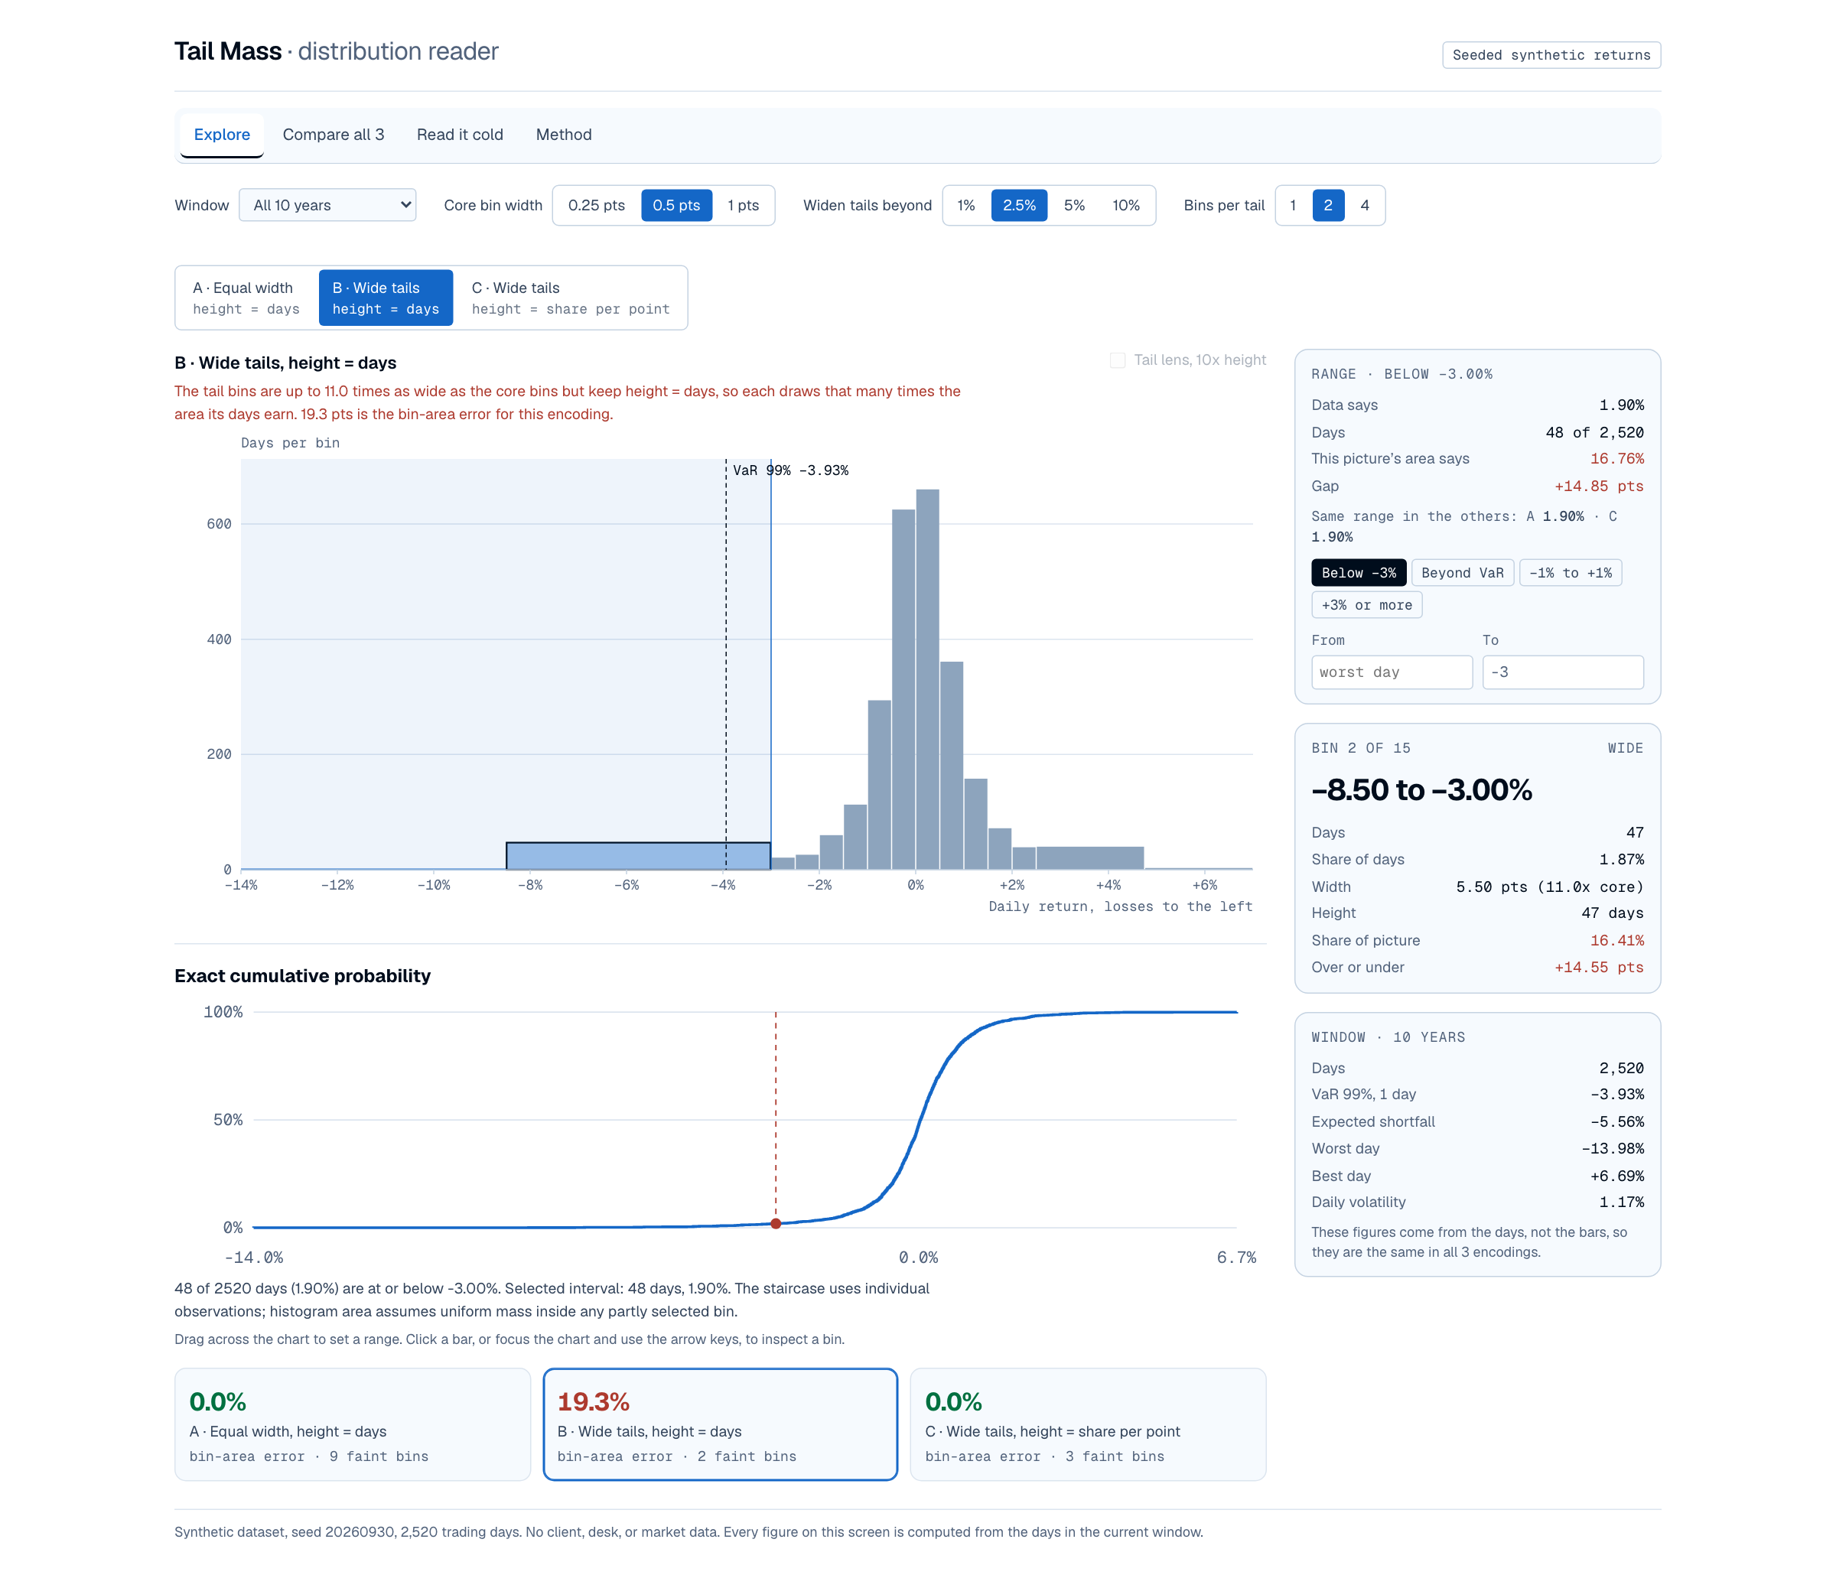Pick the +3% or more range preset

[1366, 605]
